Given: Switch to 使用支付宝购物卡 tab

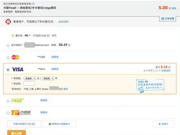Looking at the screenshot, I should pyautogui.click(x=59, y=124).
